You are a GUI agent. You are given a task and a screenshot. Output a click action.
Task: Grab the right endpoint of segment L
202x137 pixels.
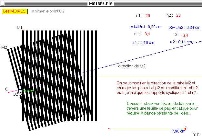[x=186, y=129]
